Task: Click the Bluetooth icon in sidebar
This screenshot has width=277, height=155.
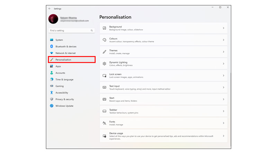Action: (x=52, y=46)
